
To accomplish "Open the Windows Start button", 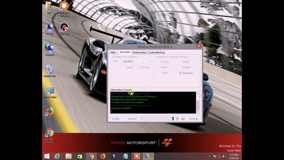I will tap(47, 156).
